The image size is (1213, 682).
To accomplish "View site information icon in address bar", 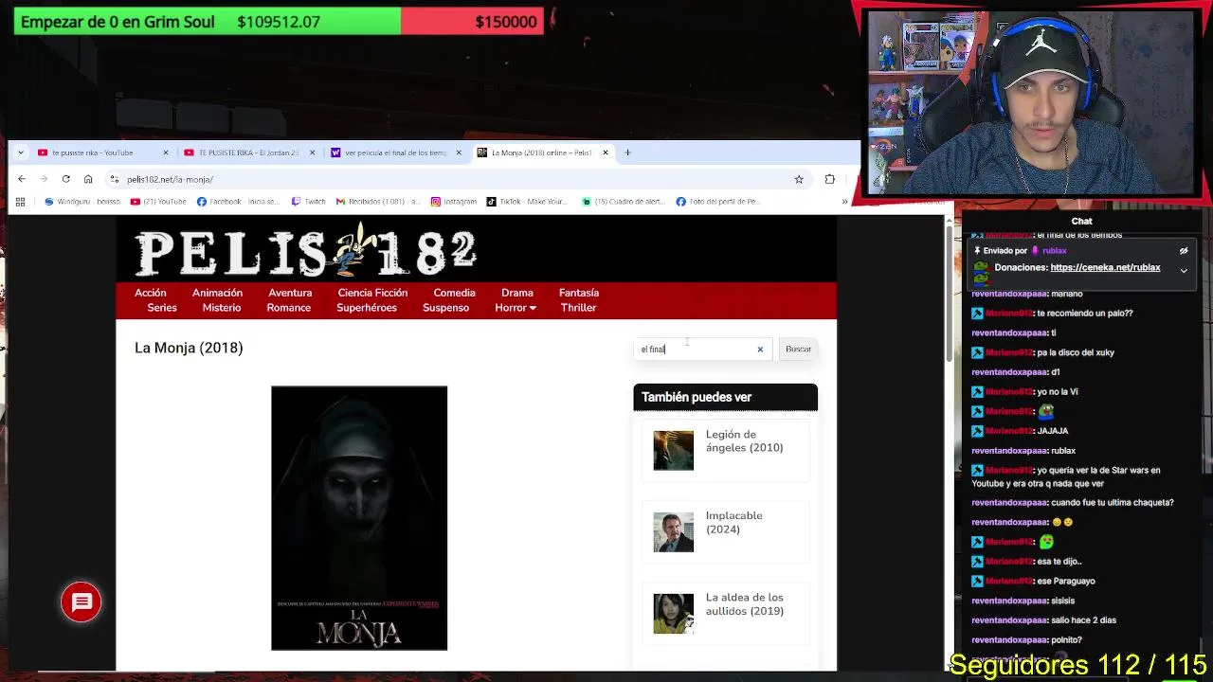I will pos(115,179).
